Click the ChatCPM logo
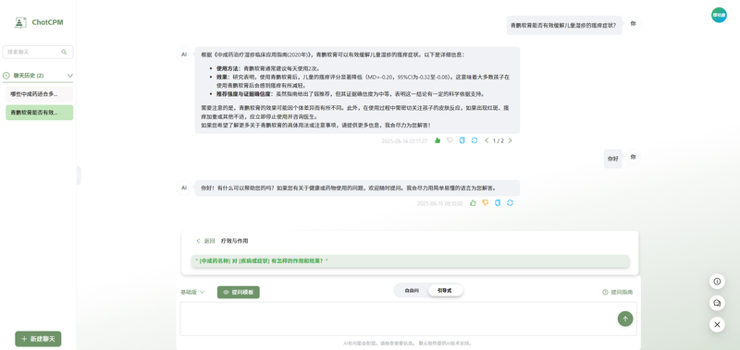Screen dimensions: 740x350 pyautogui.click(x=39, y=22)
